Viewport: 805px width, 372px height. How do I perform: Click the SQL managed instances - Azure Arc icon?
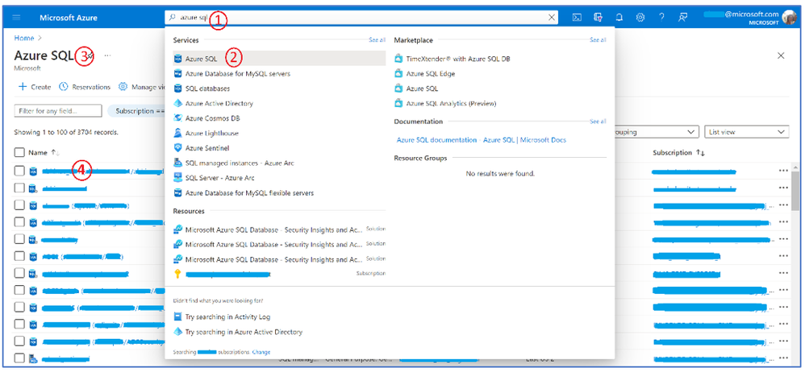(178, 163)
